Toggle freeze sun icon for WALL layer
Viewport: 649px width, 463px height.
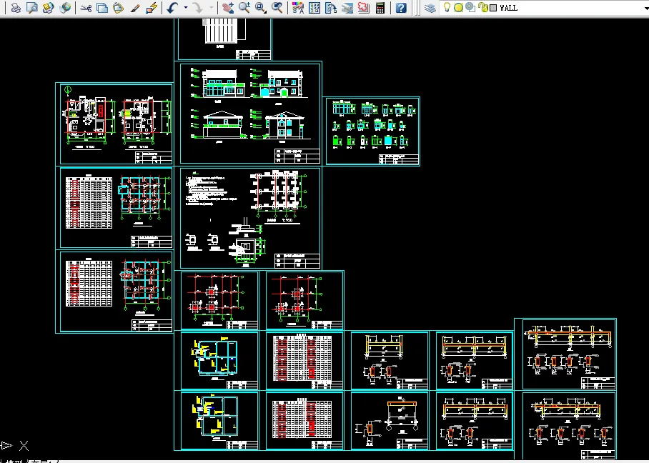tap(459, 7)
